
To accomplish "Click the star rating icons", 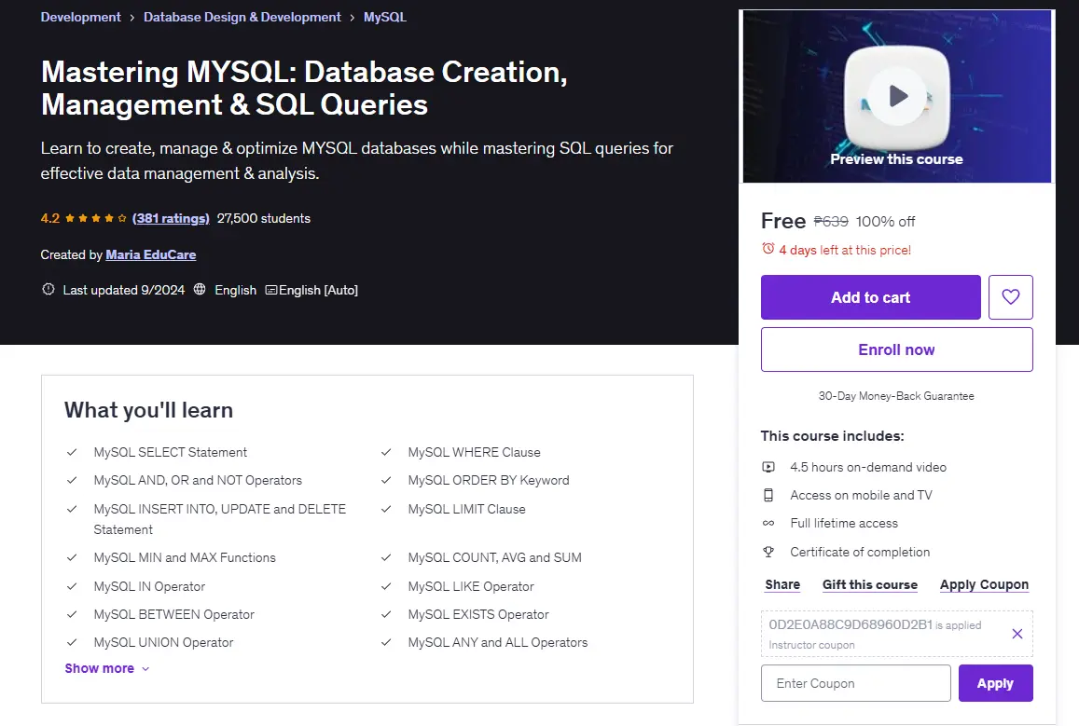I will click(96, 219).
